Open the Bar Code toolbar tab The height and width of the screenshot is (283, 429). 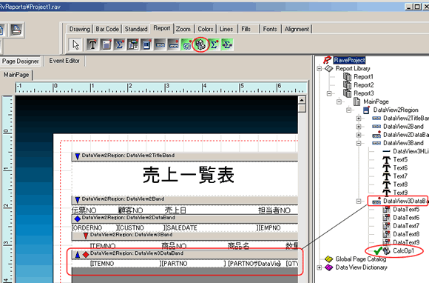point(107,29)
